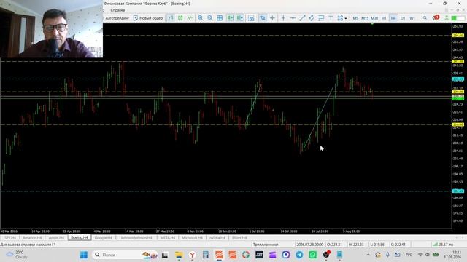
Task: Open Telegram from taskbar
Action: point(299,255)
